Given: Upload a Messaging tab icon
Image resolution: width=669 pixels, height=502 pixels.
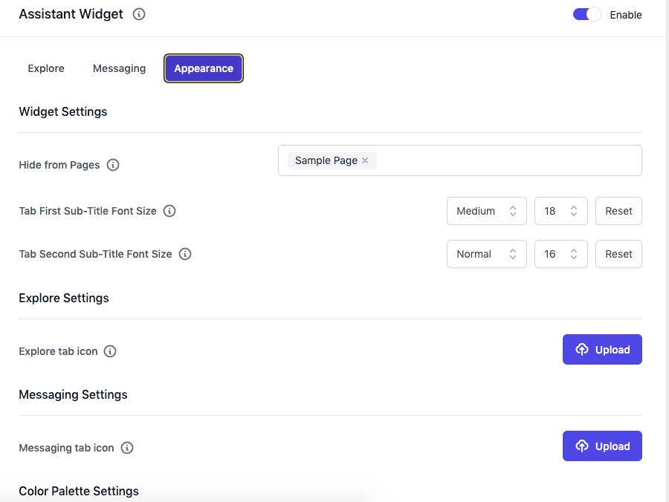Looking at the screenshot, I should click(602, 446).
